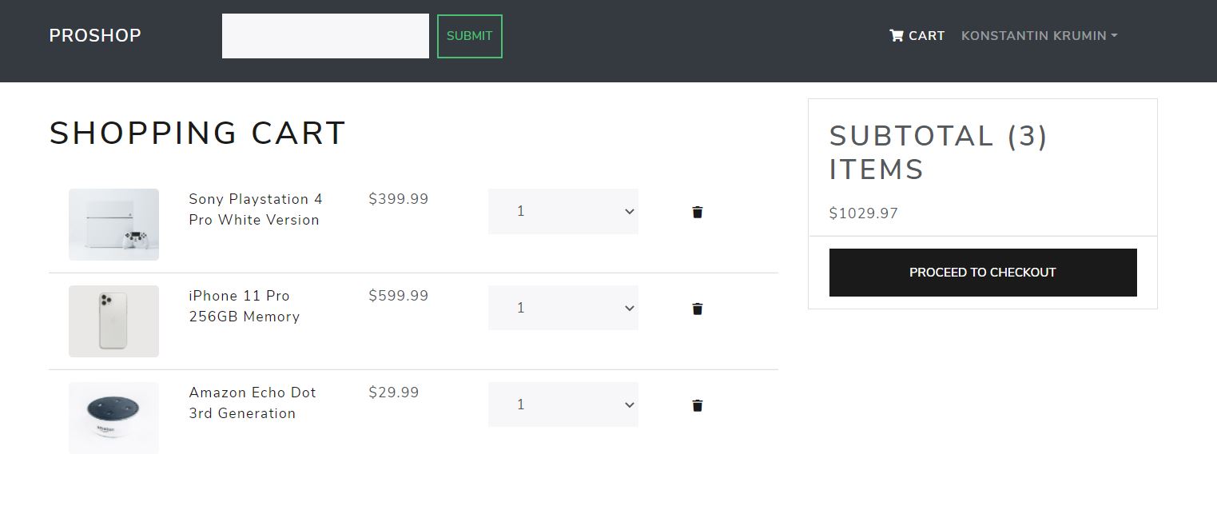Change quantity dropdown for Amazon Echo Dot

563,405
